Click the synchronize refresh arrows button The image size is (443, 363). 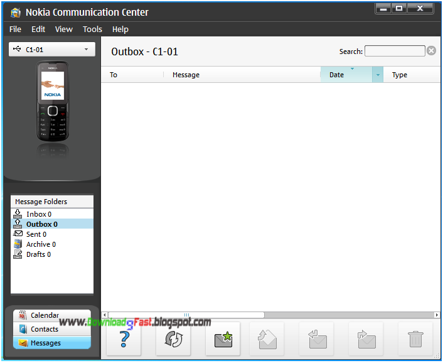pyautogui.click(x=173, y=339)
